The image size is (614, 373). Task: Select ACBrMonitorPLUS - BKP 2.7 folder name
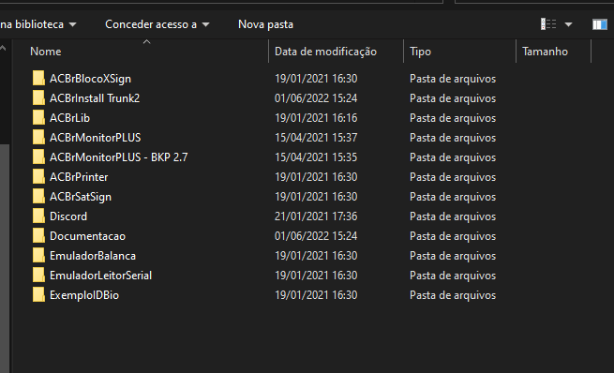pos(119,157)
